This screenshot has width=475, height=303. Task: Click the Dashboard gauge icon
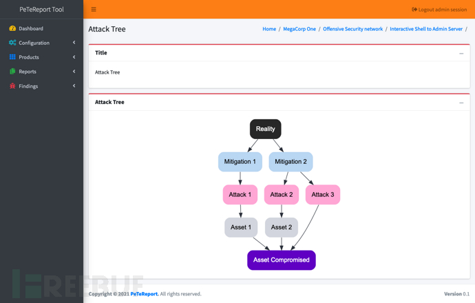[x=12, y=28]
